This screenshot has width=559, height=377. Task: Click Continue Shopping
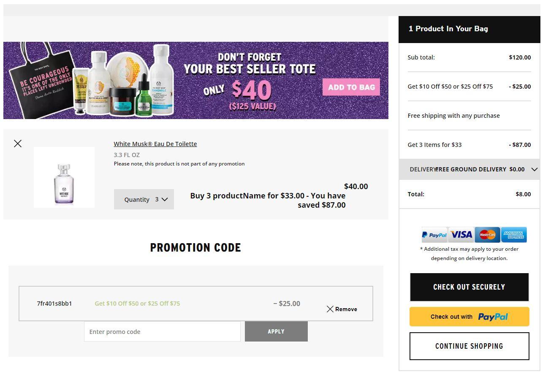click(469, 346)
